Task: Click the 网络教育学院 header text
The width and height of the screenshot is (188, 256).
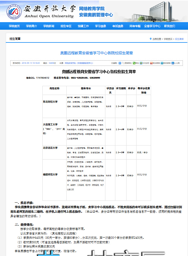Action: [92, 8]
